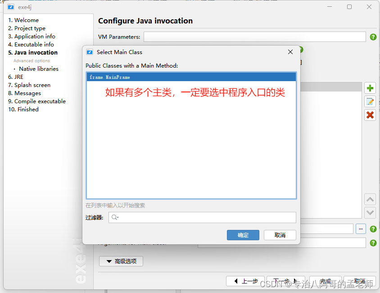The width and height of the screenshot is (380, 293).
Task: Expand the 高级选项 advanced options section
Action: 121,261
